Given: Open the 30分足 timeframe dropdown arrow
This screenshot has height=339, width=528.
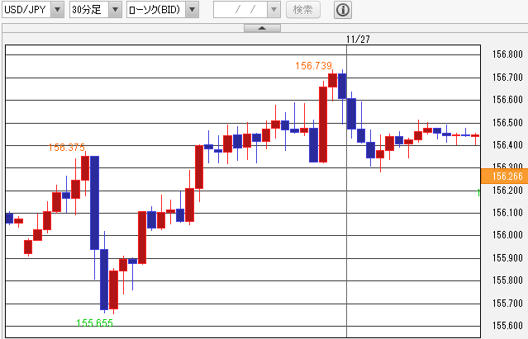Looking at the screenshot, I should tap(115, 11).
